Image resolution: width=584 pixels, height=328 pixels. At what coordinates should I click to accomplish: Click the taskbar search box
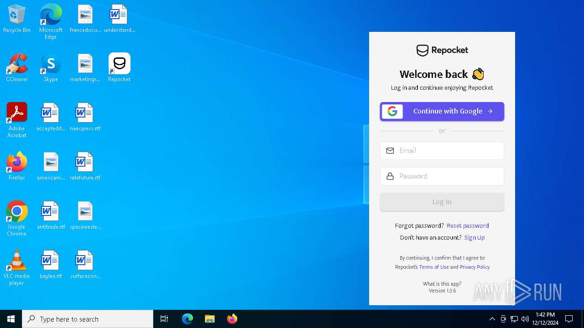click(88, 319)
